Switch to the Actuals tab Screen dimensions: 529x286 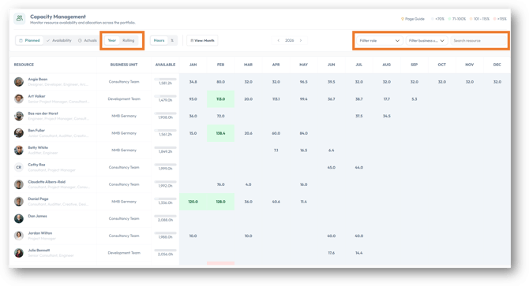pyautogui.click(x=88, y=40)
